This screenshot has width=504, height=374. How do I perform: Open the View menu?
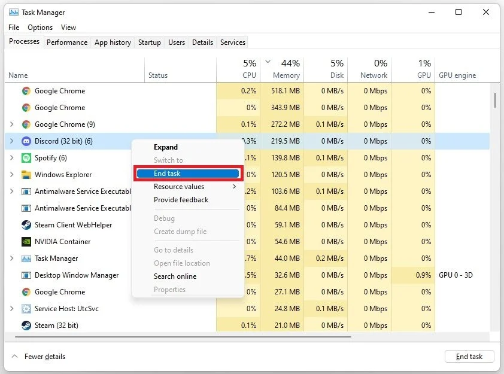[x=68, y=28]
